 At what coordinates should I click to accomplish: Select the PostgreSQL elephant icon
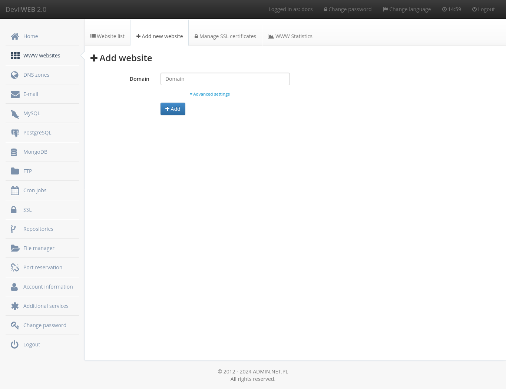tap(15, 132)
